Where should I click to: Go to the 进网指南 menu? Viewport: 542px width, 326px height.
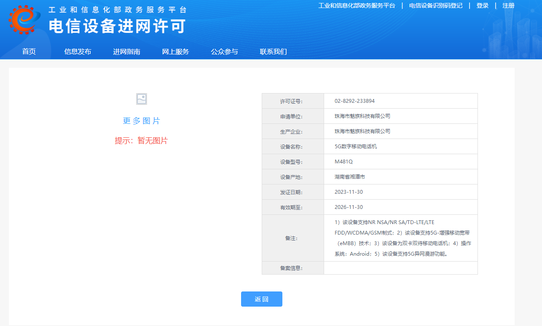[126, 52]
